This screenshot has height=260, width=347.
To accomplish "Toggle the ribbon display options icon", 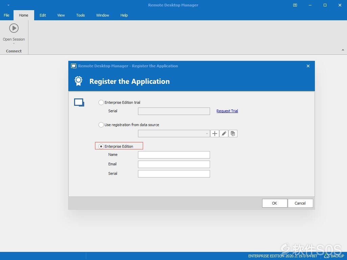I will coord(295,5).
